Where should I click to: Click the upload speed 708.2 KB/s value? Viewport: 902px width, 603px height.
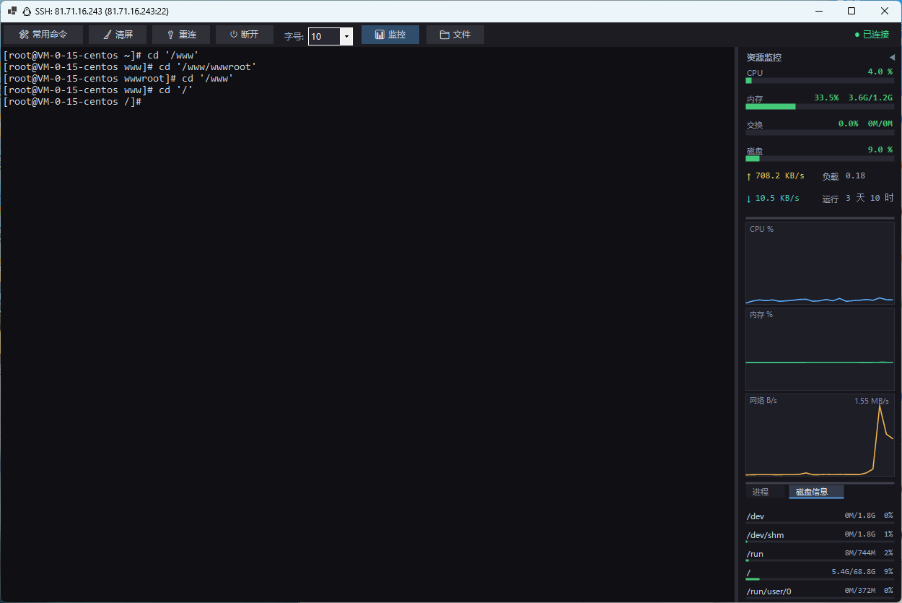(x=779, y=175)
